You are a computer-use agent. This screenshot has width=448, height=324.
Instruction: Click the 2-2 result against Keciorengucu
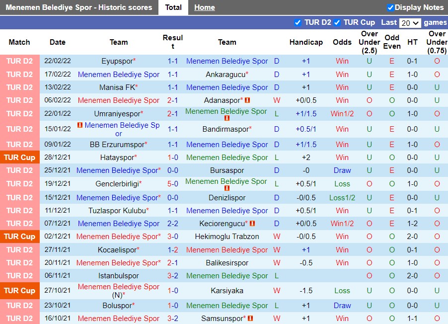173,224
